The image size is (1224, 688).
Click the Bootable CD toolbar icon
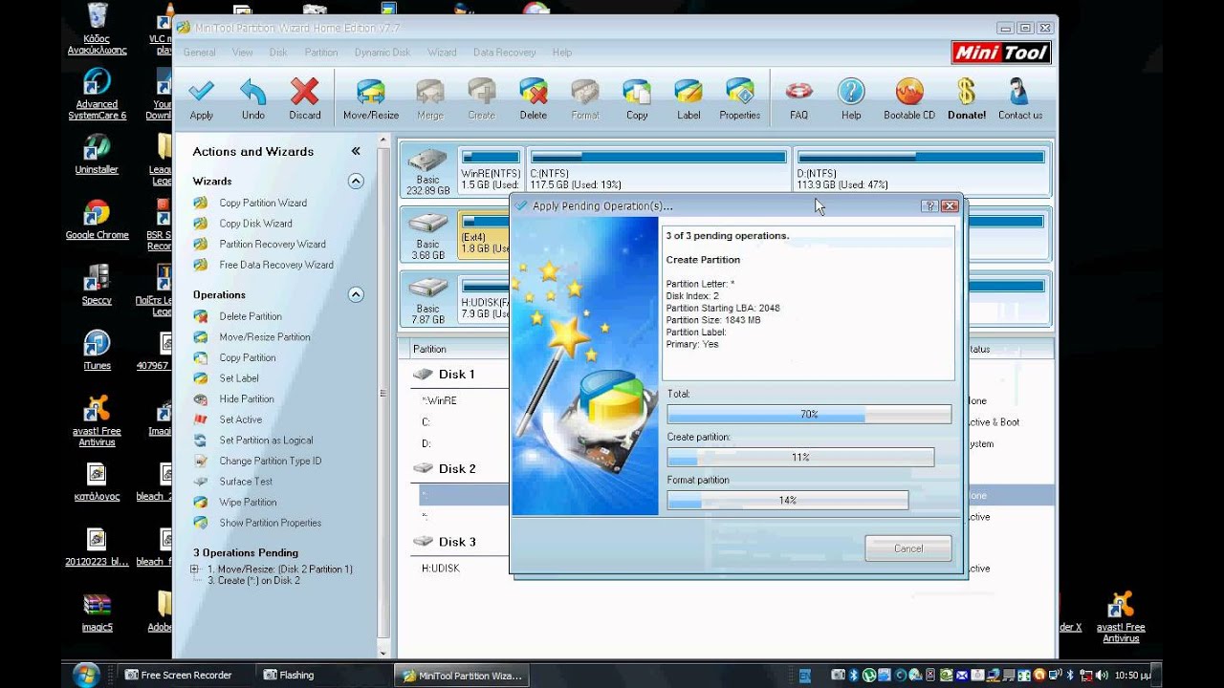click(x=909, y=98)
